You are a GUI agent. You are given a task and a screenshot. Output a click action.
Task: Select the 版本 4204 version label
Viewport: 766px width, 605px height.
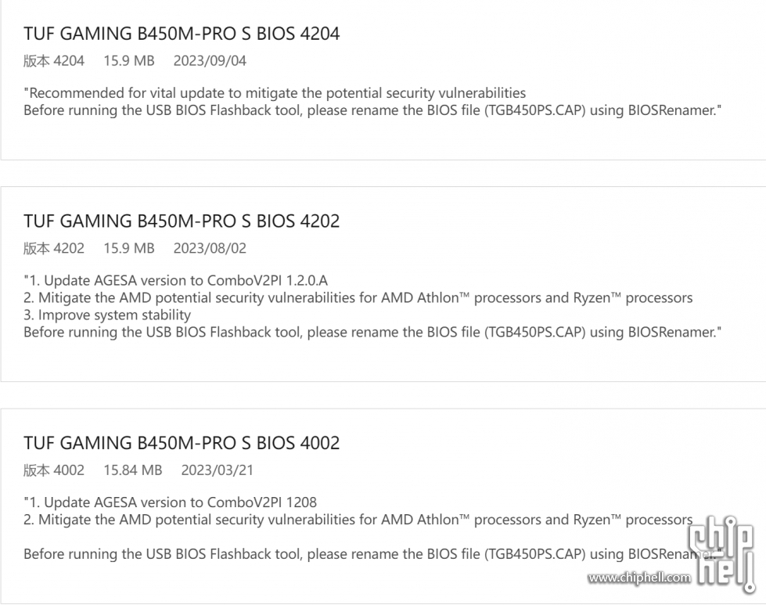pos(54,60)
